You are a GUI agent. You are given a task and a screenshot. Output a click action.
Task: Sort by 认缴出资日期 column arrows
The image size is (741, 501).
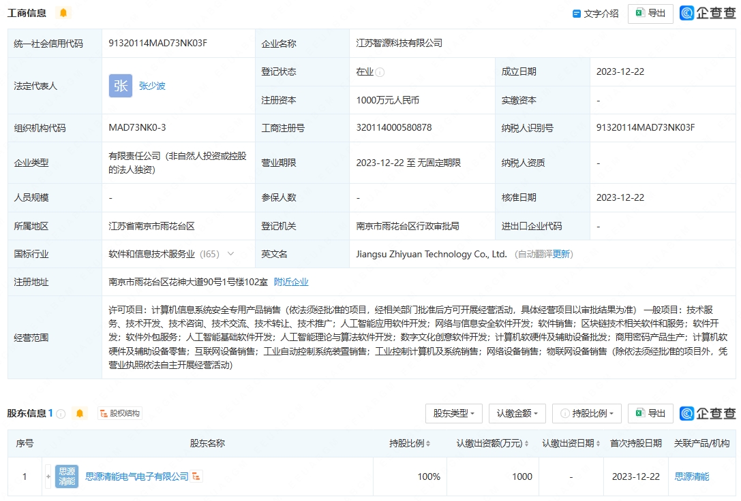click(x=598, y=443)
